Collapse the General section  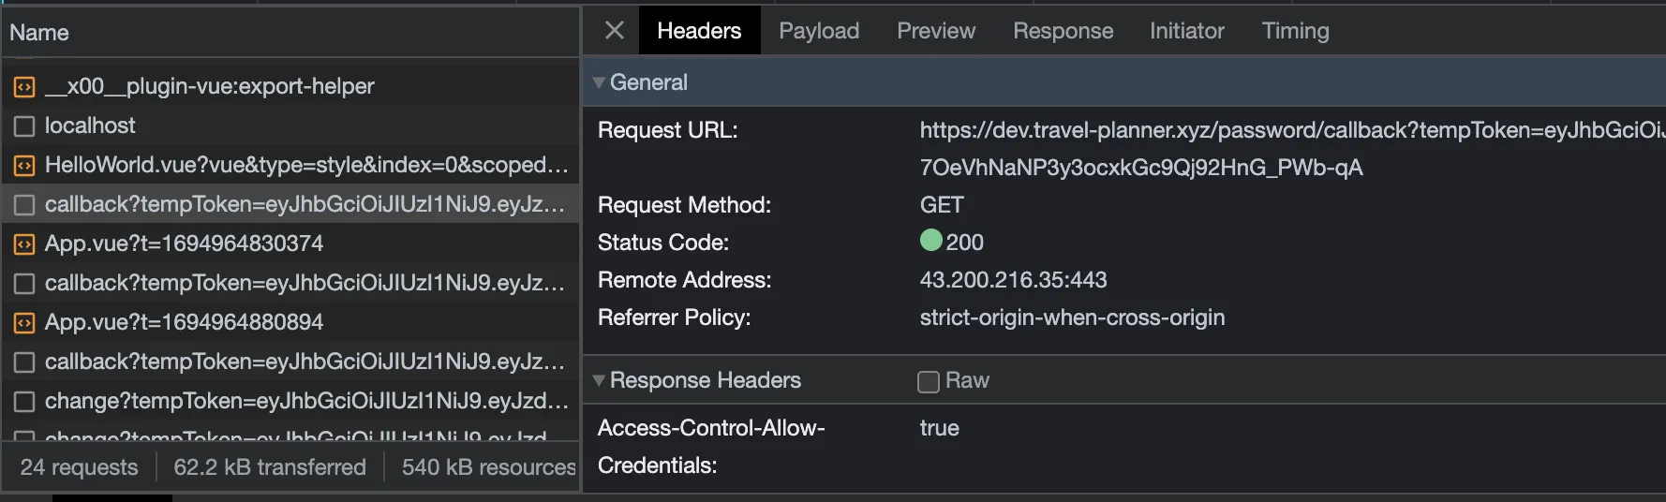click(599, 82)
